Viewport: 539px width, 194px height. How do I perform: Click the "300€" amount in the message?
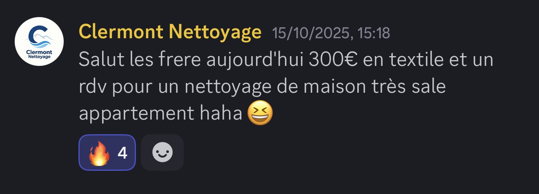click(333, 60)
